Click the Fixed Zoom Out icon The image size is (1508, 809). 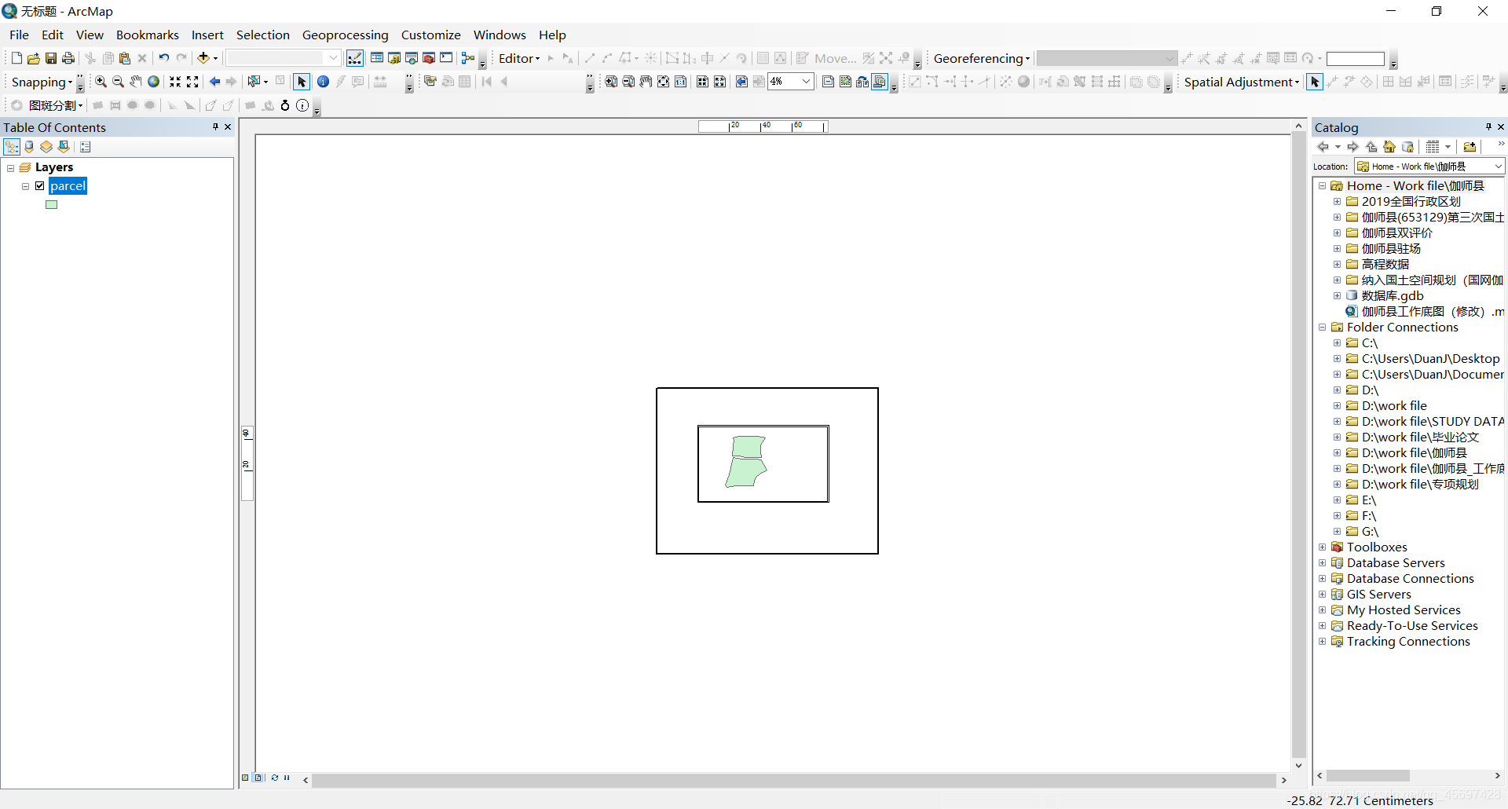192,82
